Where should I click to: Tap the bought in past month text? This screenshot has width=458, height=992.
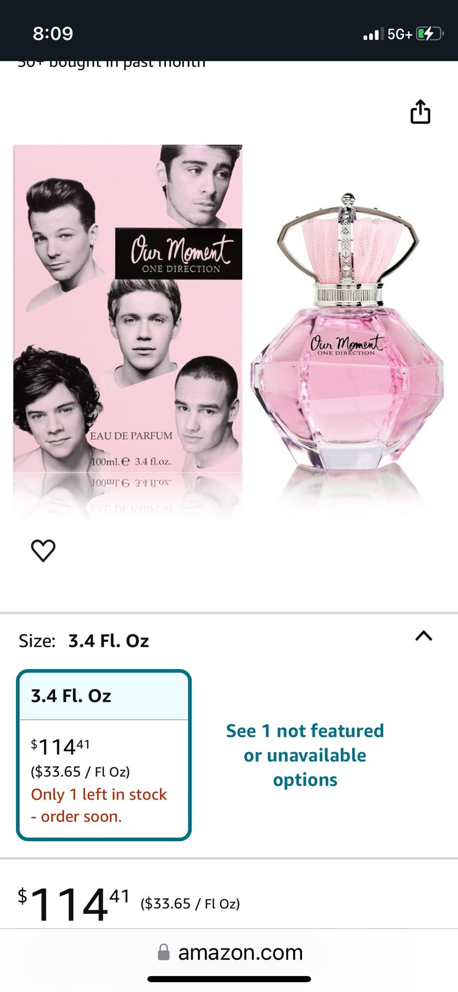[x=112, y=64]
